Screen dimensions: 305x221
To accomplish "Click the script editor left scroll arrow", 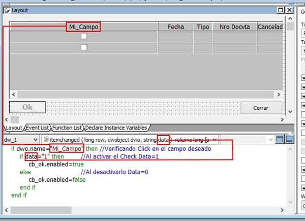I will coord(7,210).
